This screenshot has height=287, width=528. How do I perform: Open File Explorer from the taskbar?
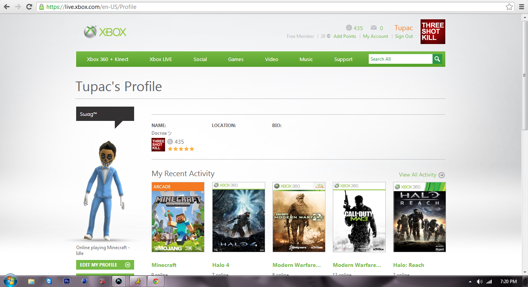(31, 281)
